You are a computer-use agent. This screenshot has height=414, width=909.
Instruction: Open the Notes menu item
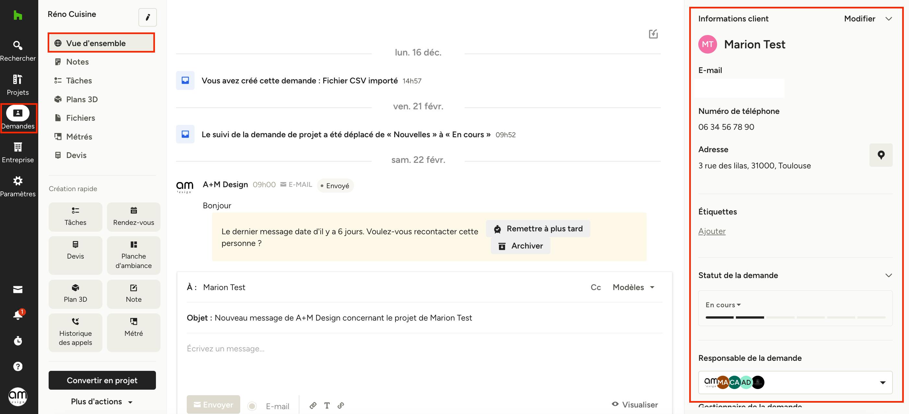pyautogui.click(x=77, y=62)
